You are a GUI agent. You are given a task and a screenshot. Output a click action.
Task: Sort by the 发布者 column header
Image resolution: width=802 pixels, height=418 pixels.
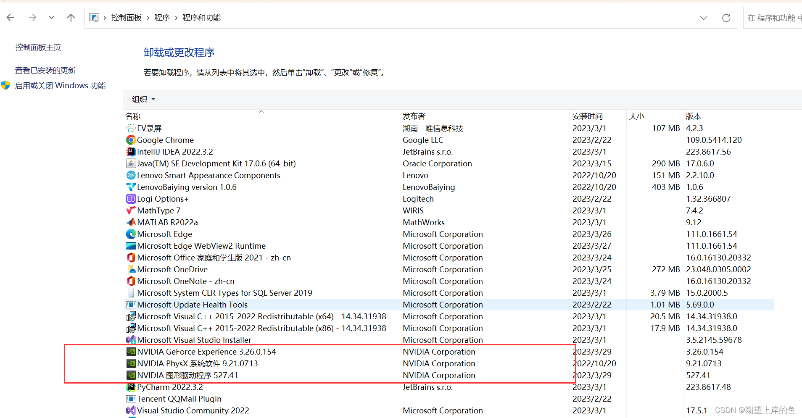click(414, 116)
